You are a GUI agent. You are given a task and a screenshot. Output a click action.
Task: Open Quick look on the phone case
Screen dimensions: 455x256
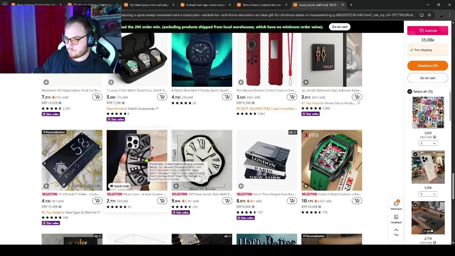119,186
